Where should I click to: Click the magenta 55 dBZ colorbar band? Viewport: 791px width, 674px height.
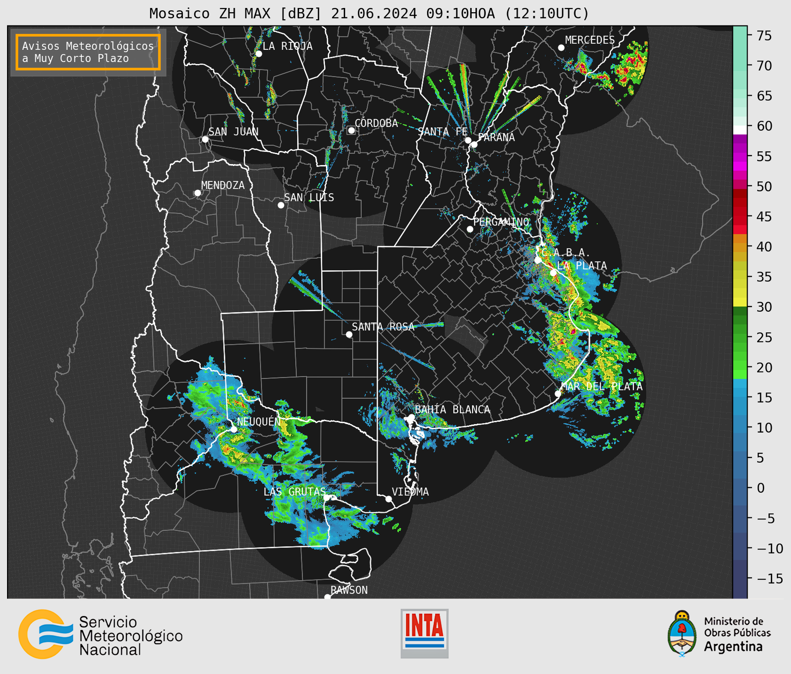point(740,156)
